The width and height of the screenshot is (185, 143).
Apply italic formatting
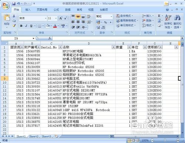coord(26,26)
